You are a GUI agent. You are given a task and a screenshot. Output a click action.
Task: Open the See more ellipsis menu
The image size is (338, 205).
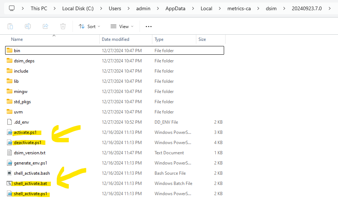coord(149,26)
